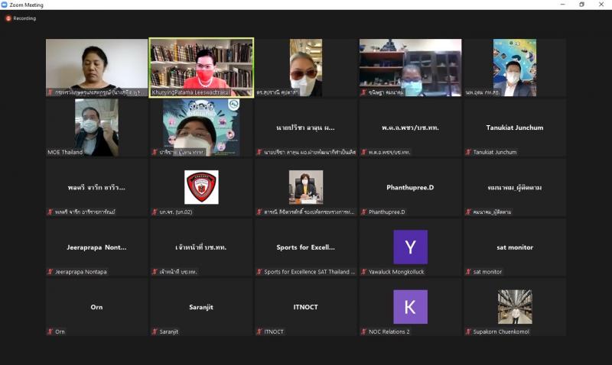
Task: Click Sports for Excellence SAT muted mic icon
Action: (259, 272)
